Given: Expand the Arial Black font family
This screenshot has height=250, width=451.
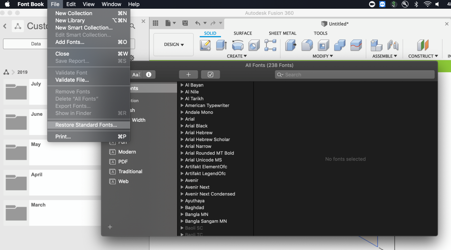Looking at the screenshot, I should coord(182,126).
